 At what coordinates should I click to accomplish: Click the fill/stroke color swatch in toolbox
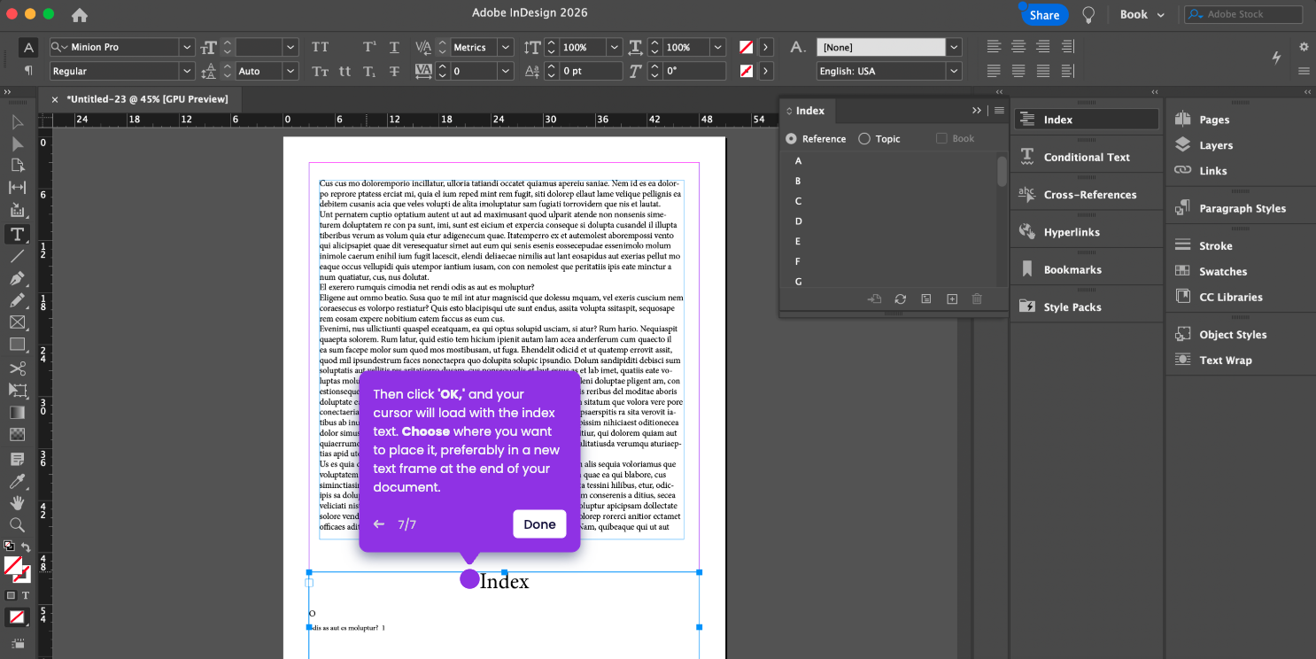tap(13, 565)
